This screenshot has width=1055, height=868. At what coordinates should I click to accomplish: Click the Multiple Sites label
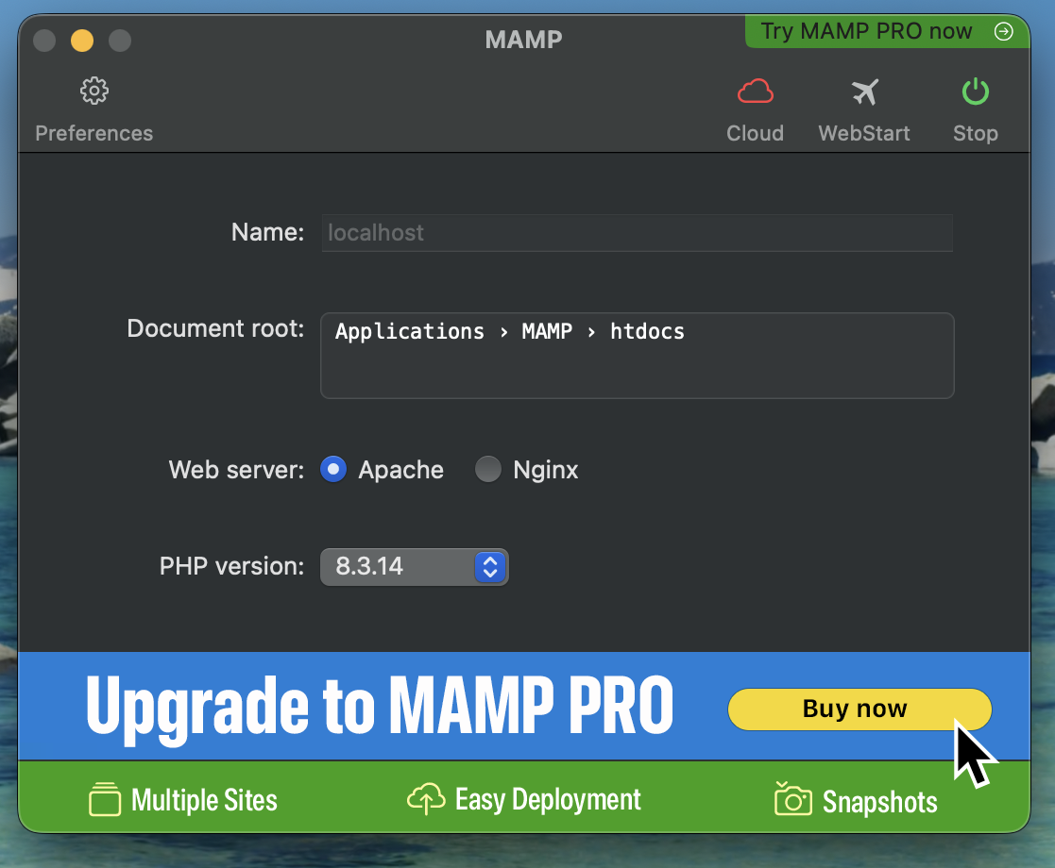point(204,800)
